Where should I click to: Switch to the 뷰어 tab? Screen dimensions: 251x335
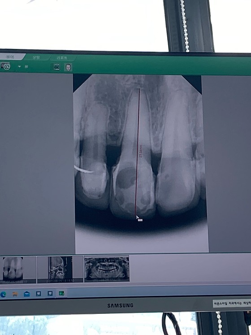pos(11,57)
